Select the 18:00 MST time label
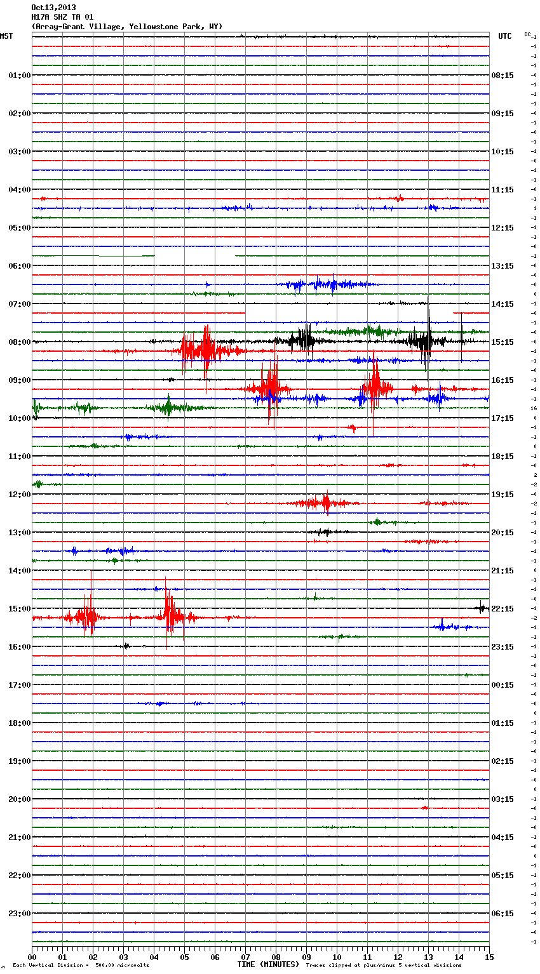Viewport: 540px width, 974px height. click(20, 723)
